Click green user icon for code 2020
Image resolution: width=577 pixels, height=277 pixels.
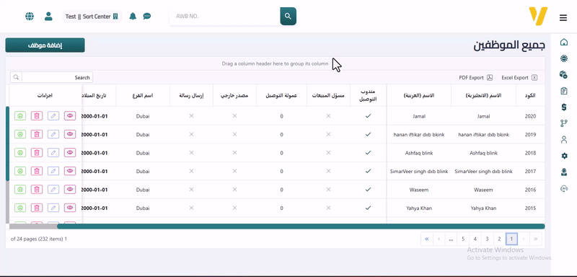tap(20, 116)
